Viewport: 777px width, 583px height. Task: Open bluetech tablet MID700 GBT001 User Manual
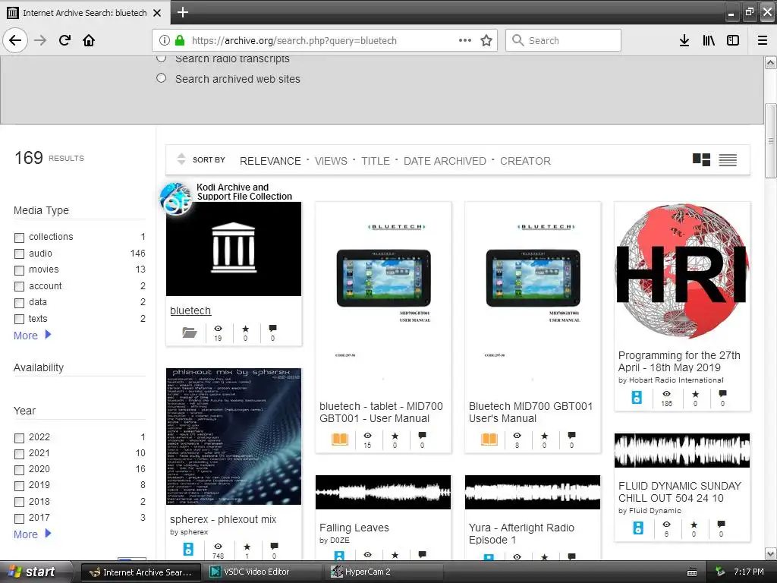(381, 412)
